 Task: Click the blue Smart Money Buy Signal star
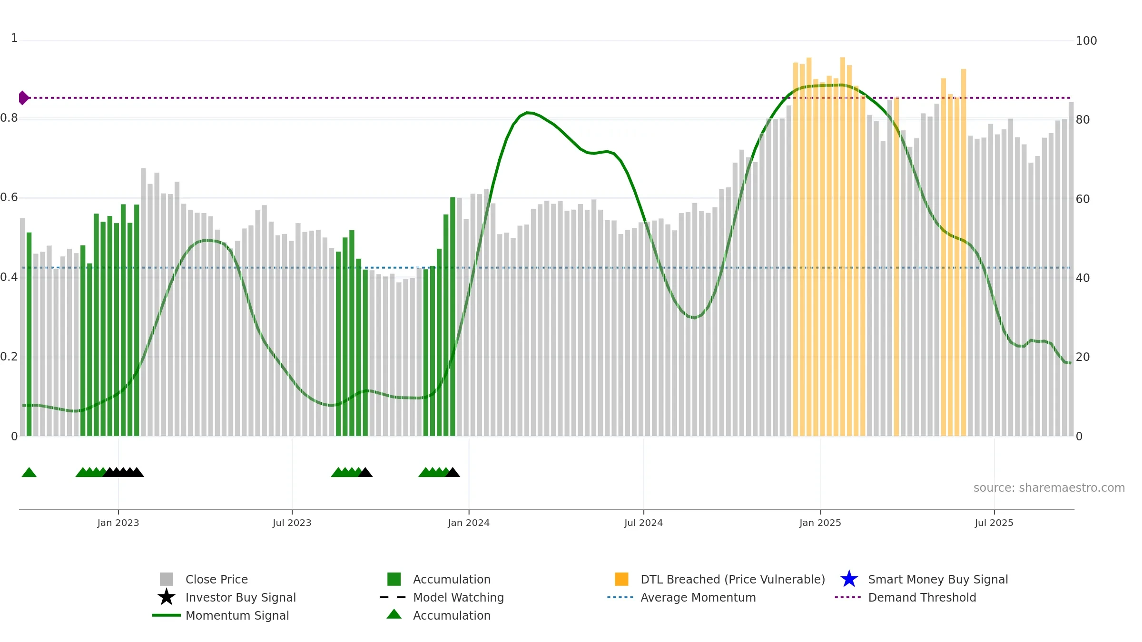coord(849,579)
